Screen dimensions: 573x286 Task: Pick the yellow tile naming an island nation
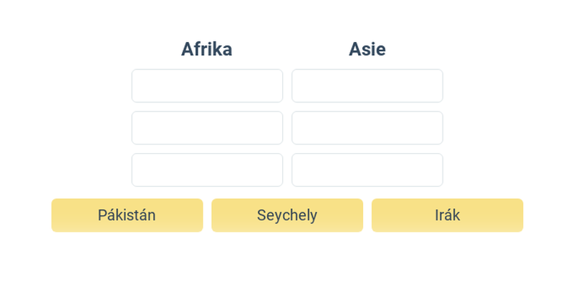pos(287,215)
